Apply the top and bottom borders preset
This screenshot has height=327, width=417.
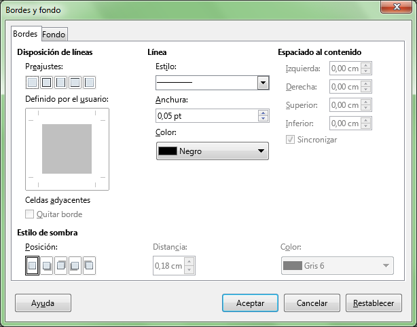point(75,83)
